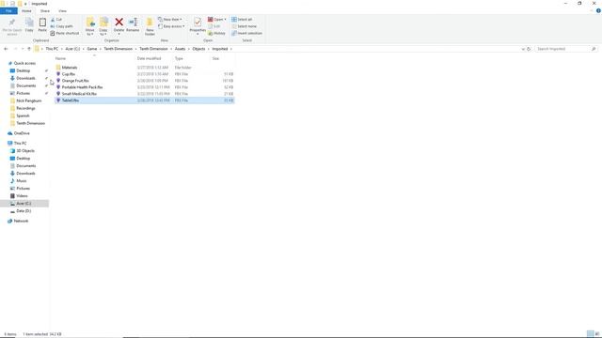Refresh the current folder view
Screen dimensions: 602x338
(529, 49)
